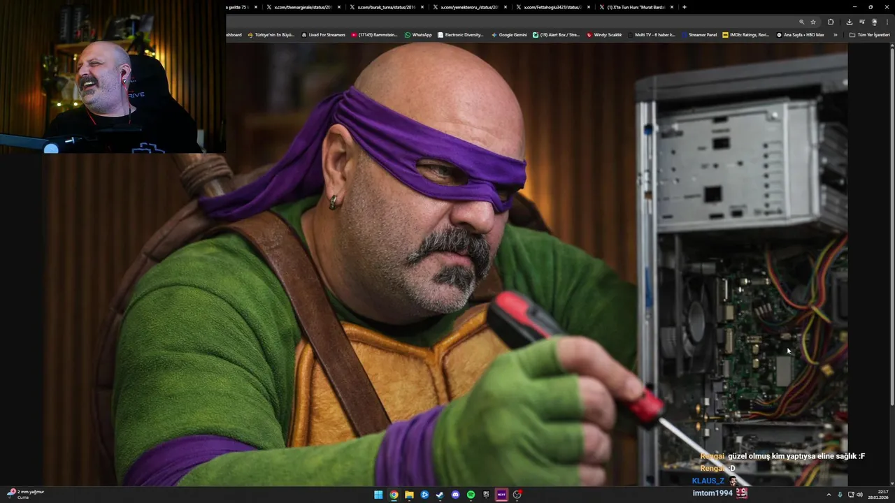Open the (17145) Rammstein bookmark
Image resolution: width=895 pixels, height=503 pixels.
pos(374,34)
